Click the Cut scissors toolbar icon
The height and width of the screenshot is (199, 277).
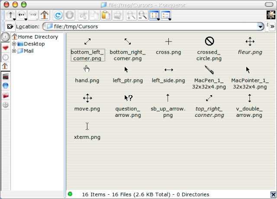(x=83, y=15)
